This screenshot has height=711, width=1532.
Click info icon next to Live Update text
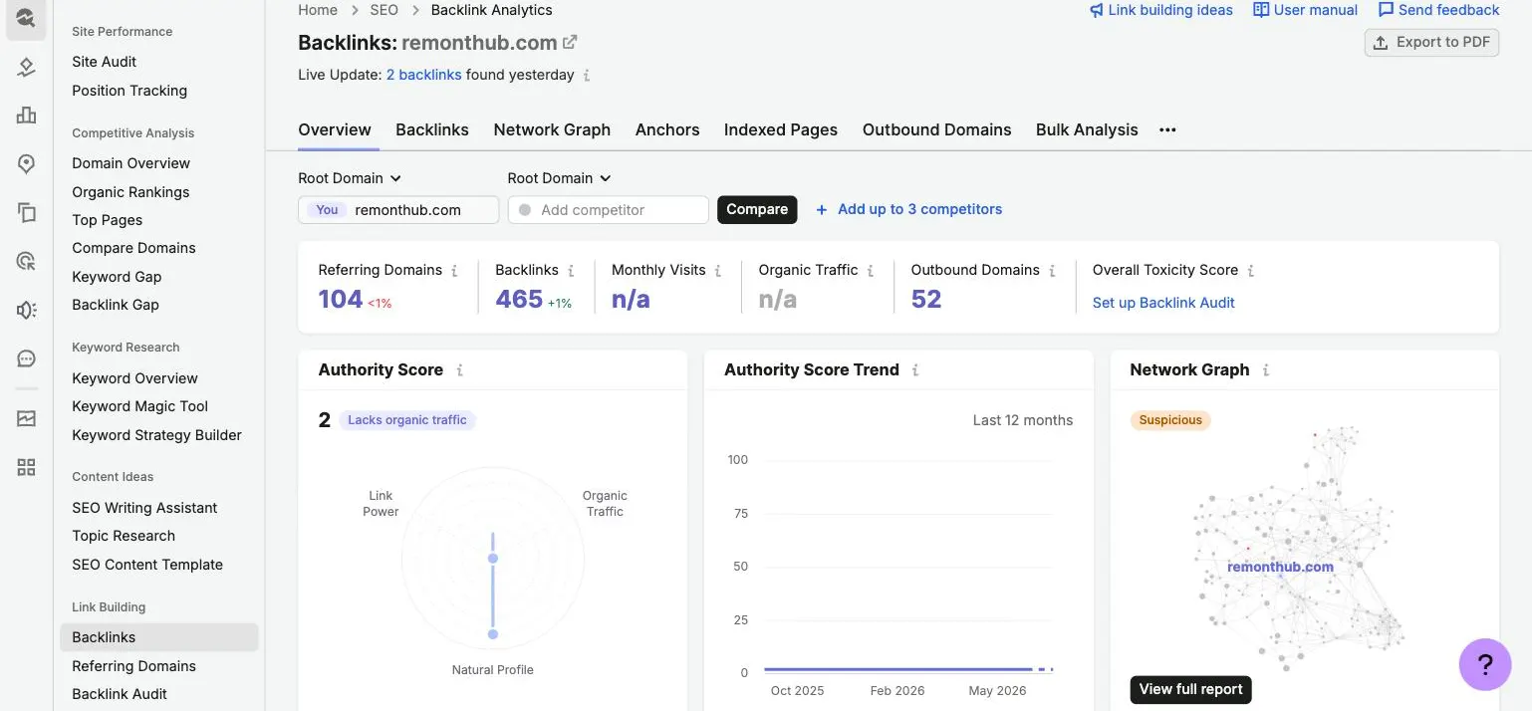pyautogui.click(x=587, y=75)
